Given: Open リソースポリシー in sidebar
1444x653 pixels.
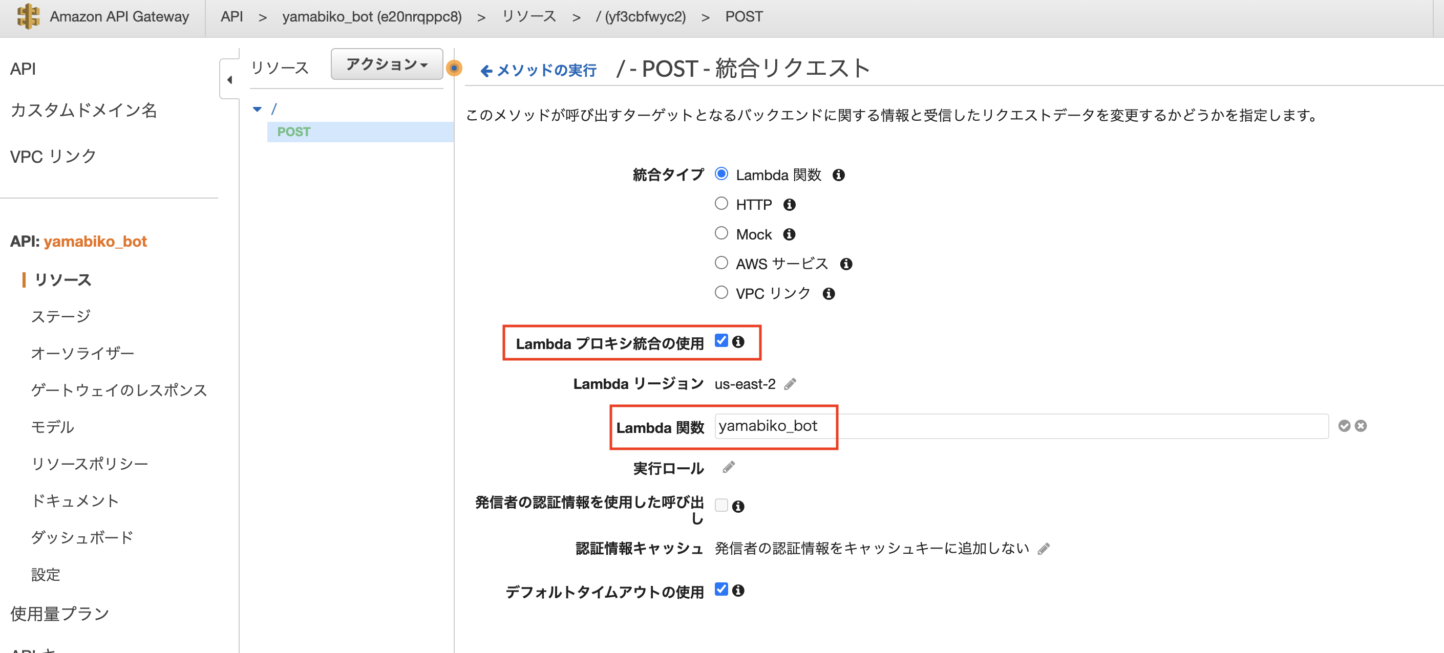Looking at the screenshot, I should tap(90, 464).
